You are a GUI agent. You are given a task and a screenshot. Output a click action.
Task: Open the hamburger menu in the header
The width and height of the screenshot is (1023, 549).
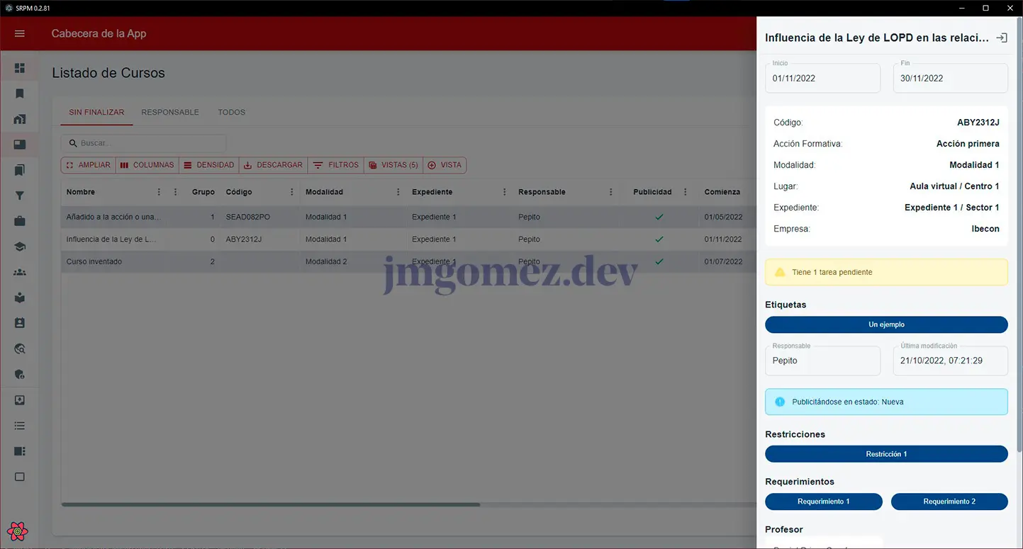click(x=20, y=34)
